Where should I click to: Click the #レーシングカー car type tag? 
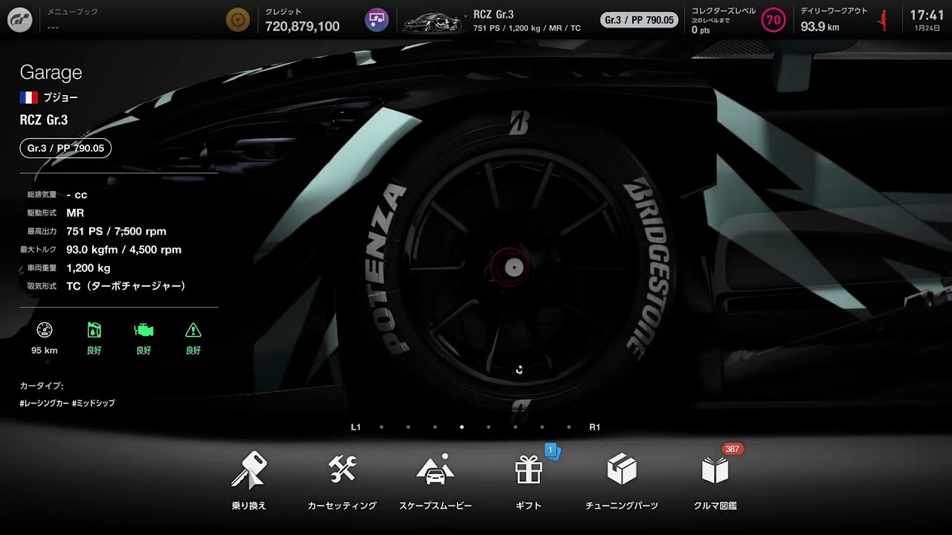click(x=43, y=403)
